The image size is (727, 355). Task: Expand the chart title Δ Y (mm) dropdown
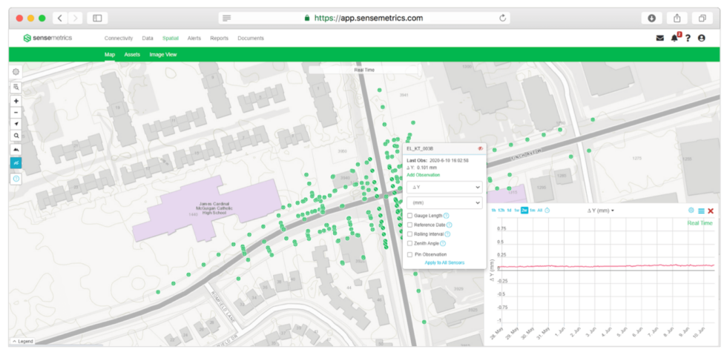pyautogui.click(x=602, y=211)
